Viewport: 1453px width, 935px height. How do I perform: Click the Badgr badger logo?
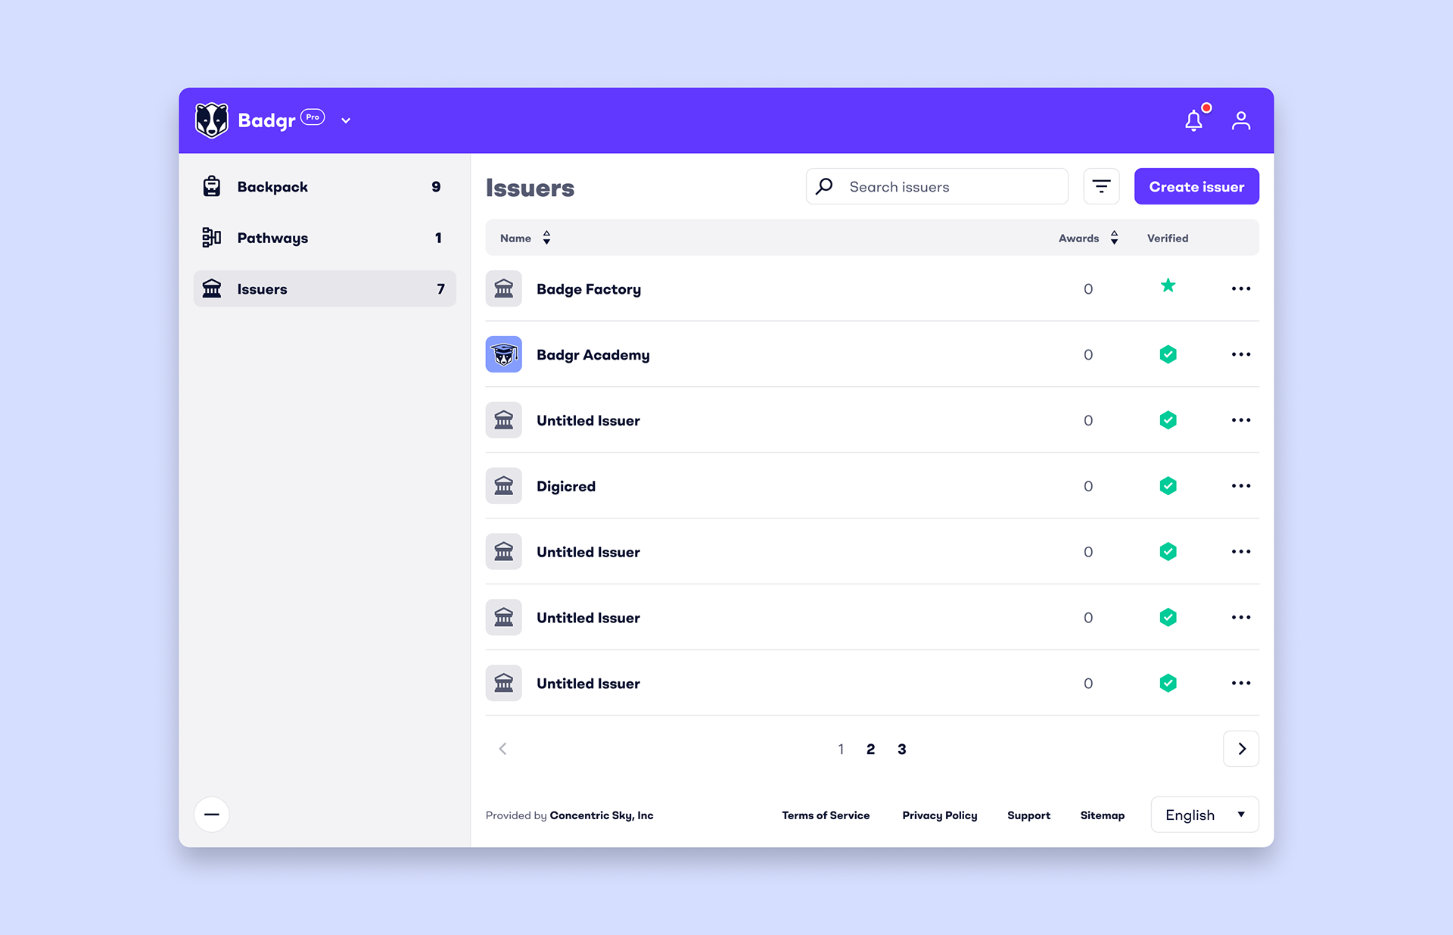(211, 120)
